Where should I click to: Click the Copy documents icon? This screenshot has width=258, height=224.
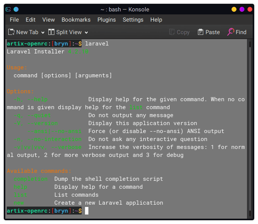172,32
